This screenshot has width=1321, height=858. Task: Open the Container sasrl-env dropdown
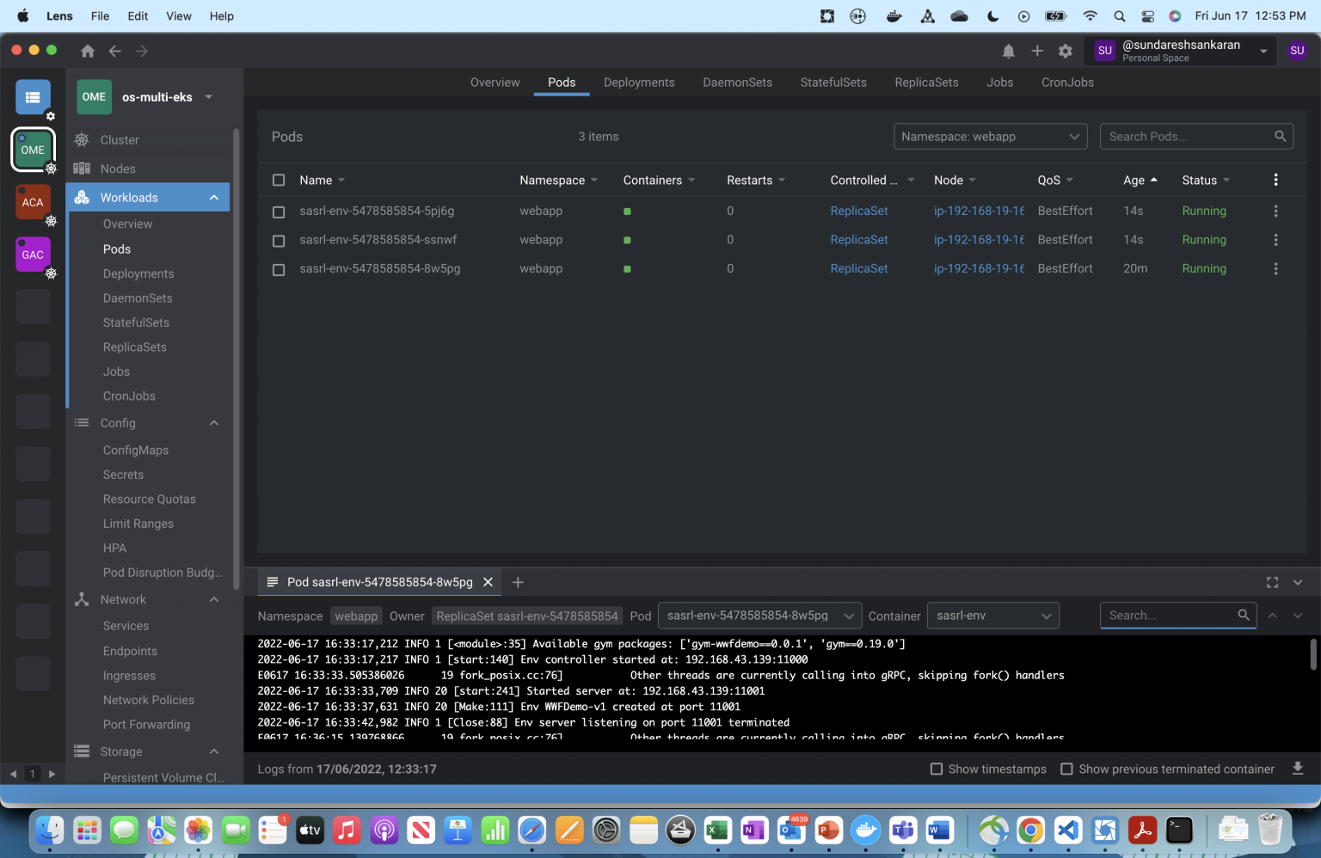point(992,616)
